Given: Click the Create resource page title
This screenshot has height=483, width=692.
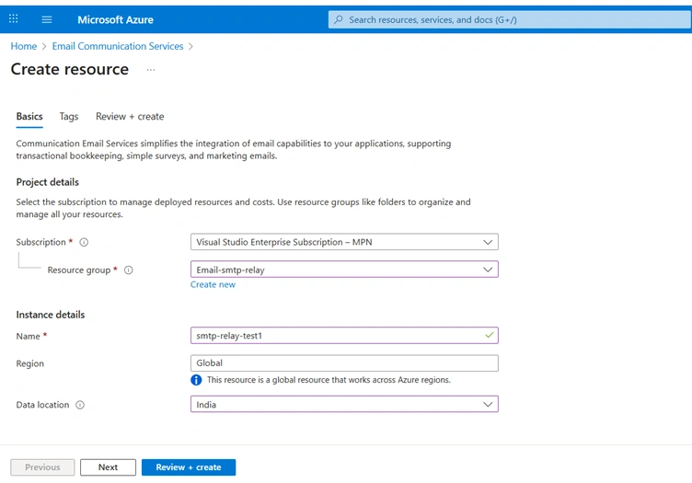Looking at the screenshot, I should (70, 69).
